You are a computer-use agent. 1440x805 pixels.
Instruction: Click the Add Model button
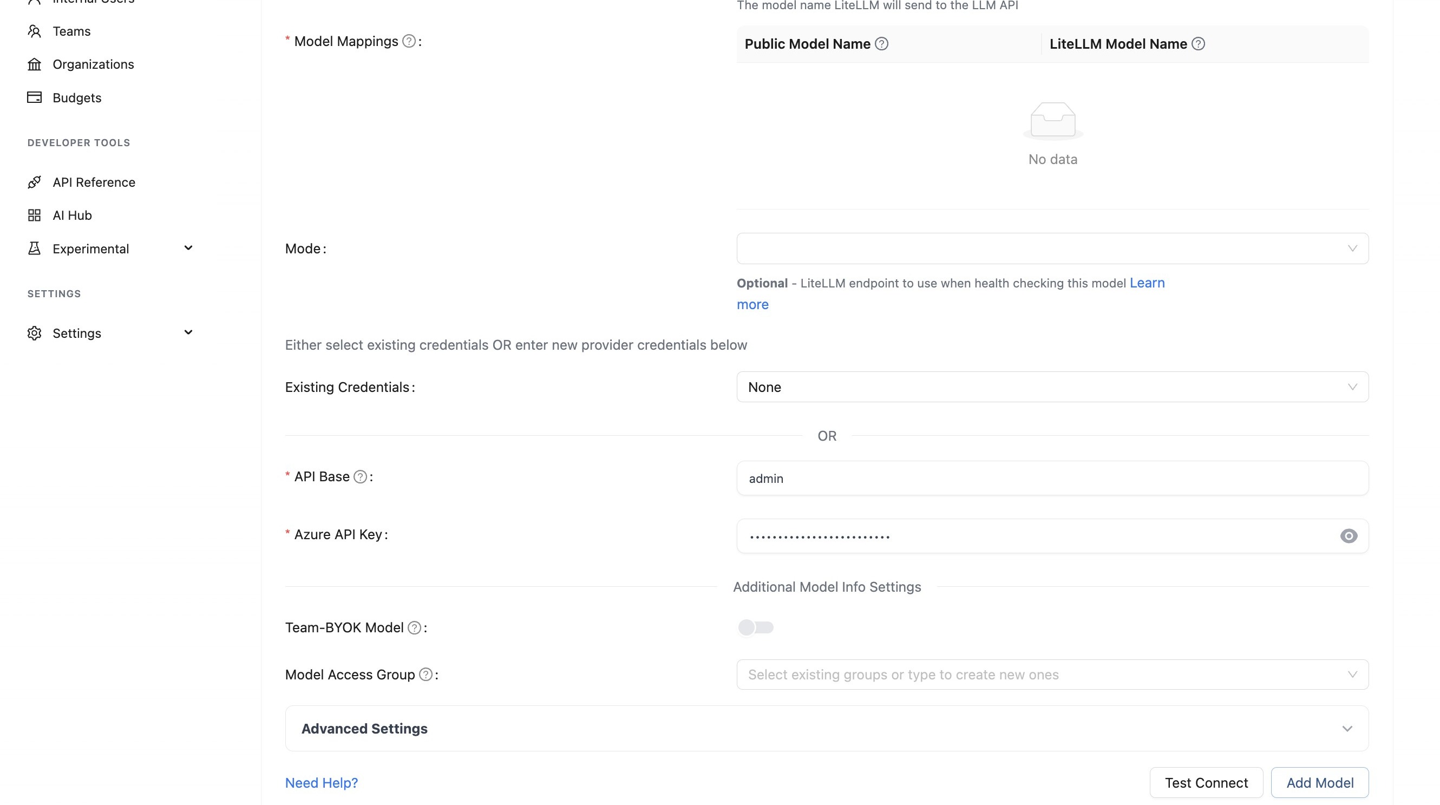[1319, 783]
